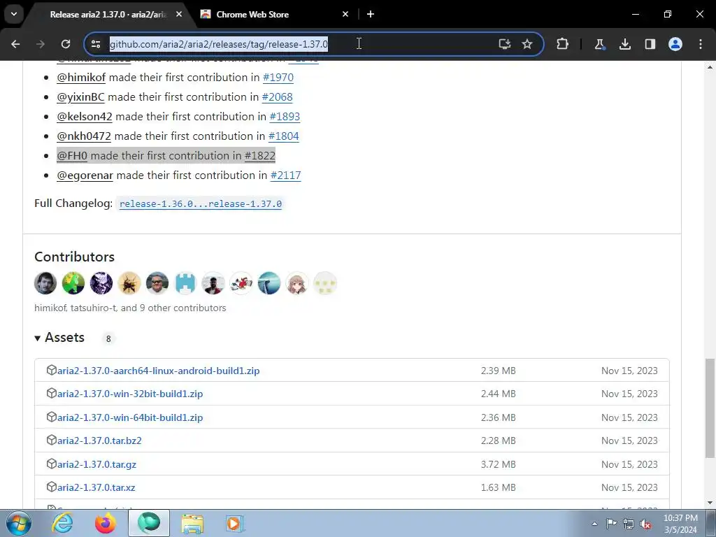Viewport: 716px width, 537px height.
Task: Open a new tab with plus button
Action: [x=371, y=14]
